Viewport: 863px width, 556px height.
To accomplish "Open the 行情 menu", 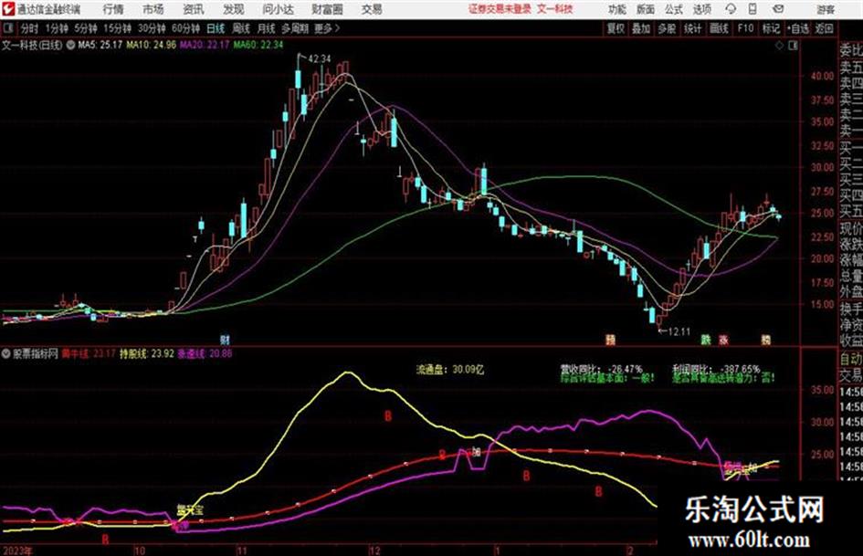I will pyautogui.click(x=113, y=9).
